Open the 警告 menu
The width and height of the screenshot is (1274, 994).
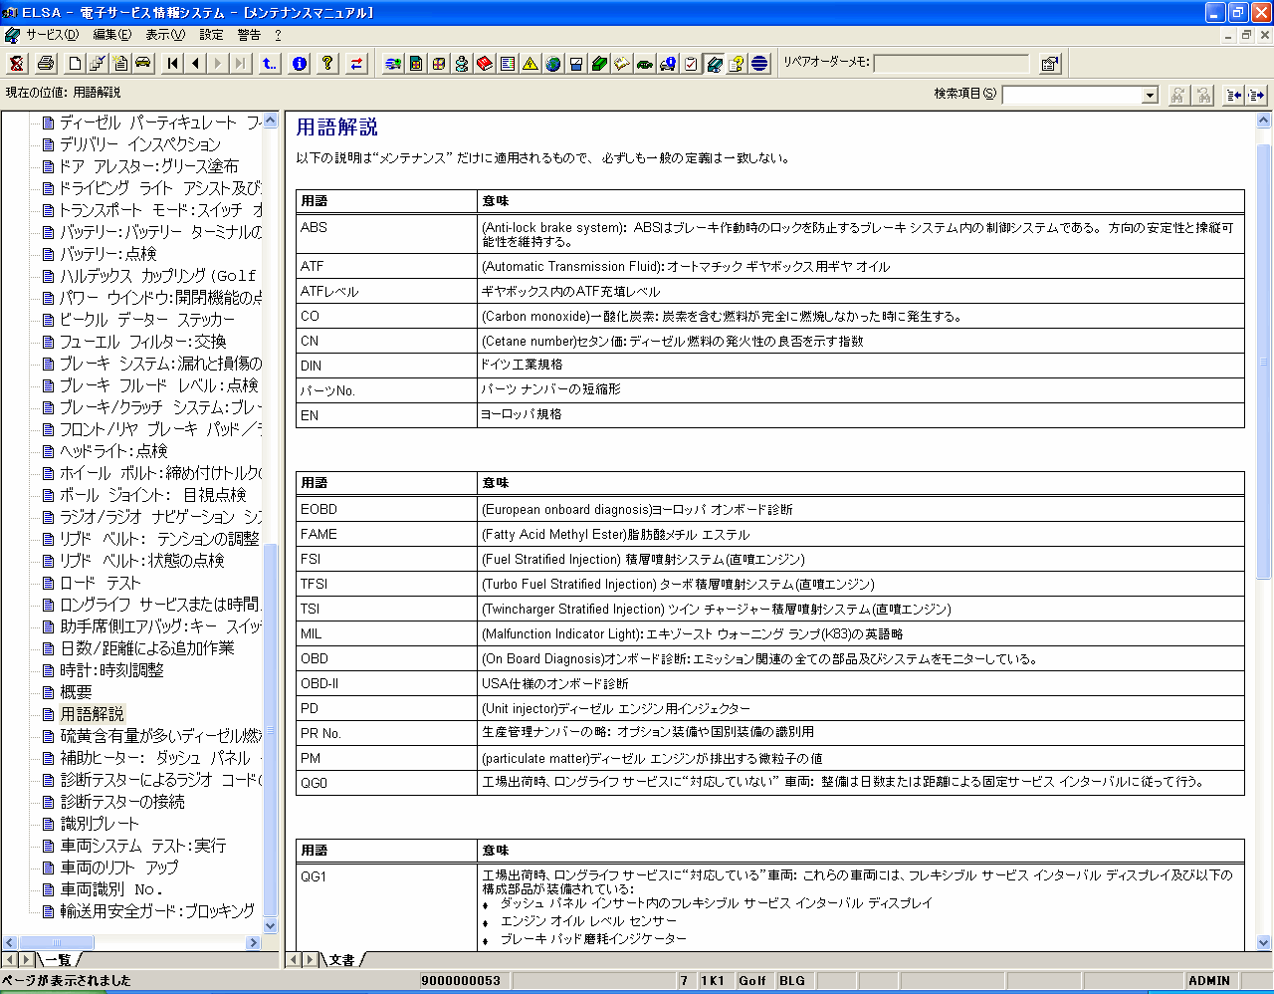(x=249, y=35)
